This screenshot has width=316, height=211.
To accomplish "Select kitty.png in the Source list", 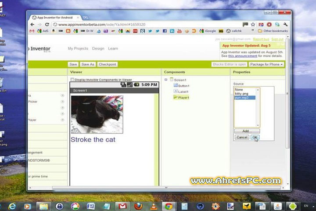I will click(242, 94).
